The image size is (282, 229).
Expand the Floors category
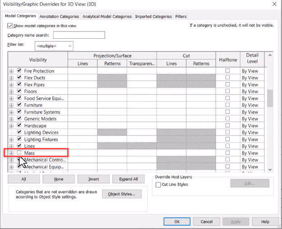(x=11, y=92)
